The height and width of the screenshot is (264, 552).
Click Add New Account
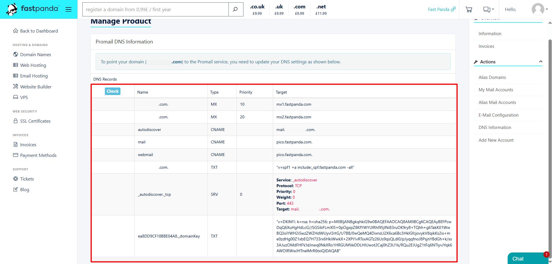click(496, 140)
